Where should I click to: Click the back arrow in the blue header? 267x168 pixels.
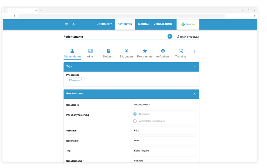pyautogui.click(x=74, y=24)
